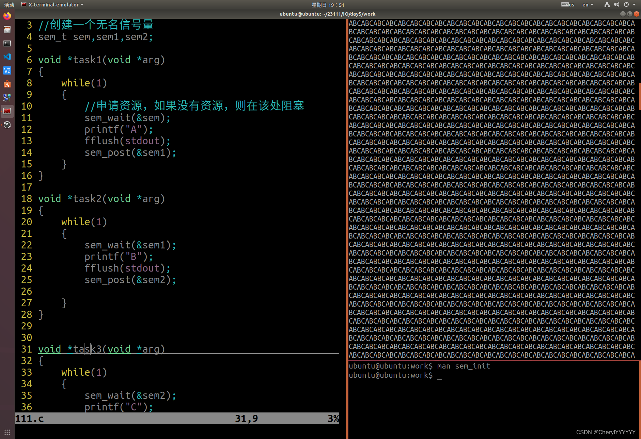
Task: Launch the Terminal dock icon
Action: coord(7,43)
